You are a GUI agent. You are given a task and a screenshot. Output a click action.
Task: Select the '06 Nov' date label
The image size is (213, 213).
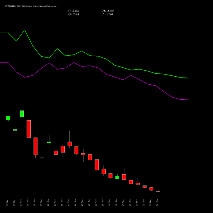[35, 202]
